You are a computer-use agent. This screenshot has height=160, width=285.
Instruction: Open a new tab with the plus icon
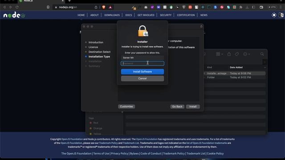(69, 1)
